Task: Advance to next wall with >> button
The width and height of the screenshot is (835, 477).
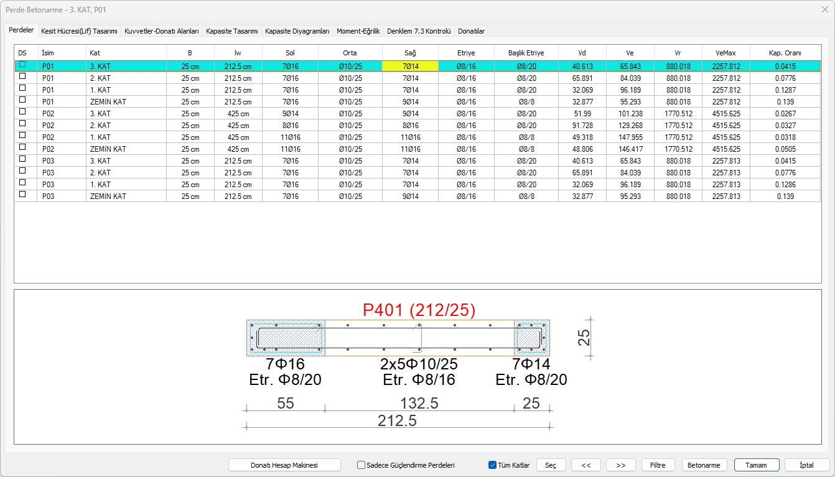Action: pyautogui.click(x=620, y=465)
